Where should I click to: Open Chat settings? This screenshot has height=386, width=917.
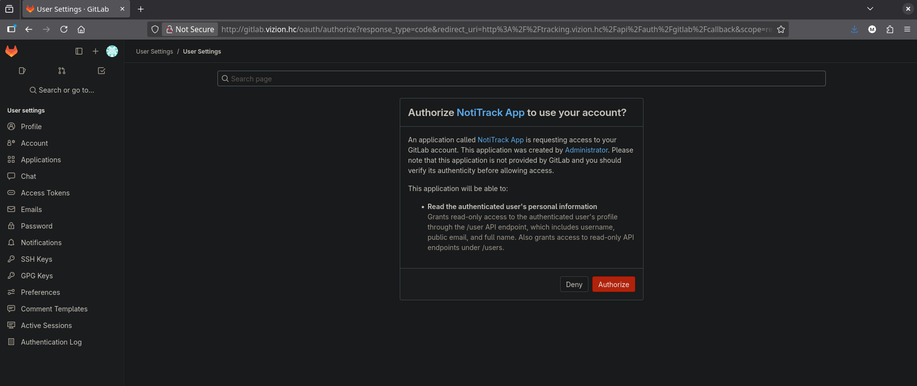(x=62, y=176)
